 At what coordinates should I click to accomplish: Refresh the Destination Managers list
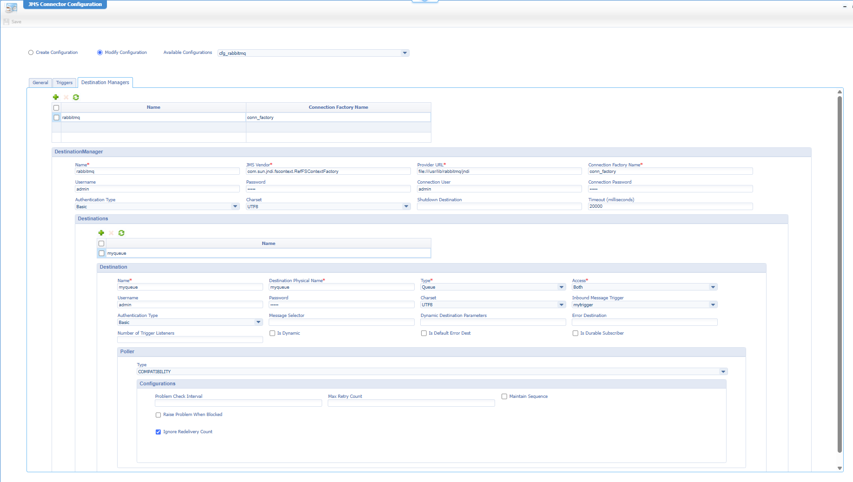click(76, 97)
